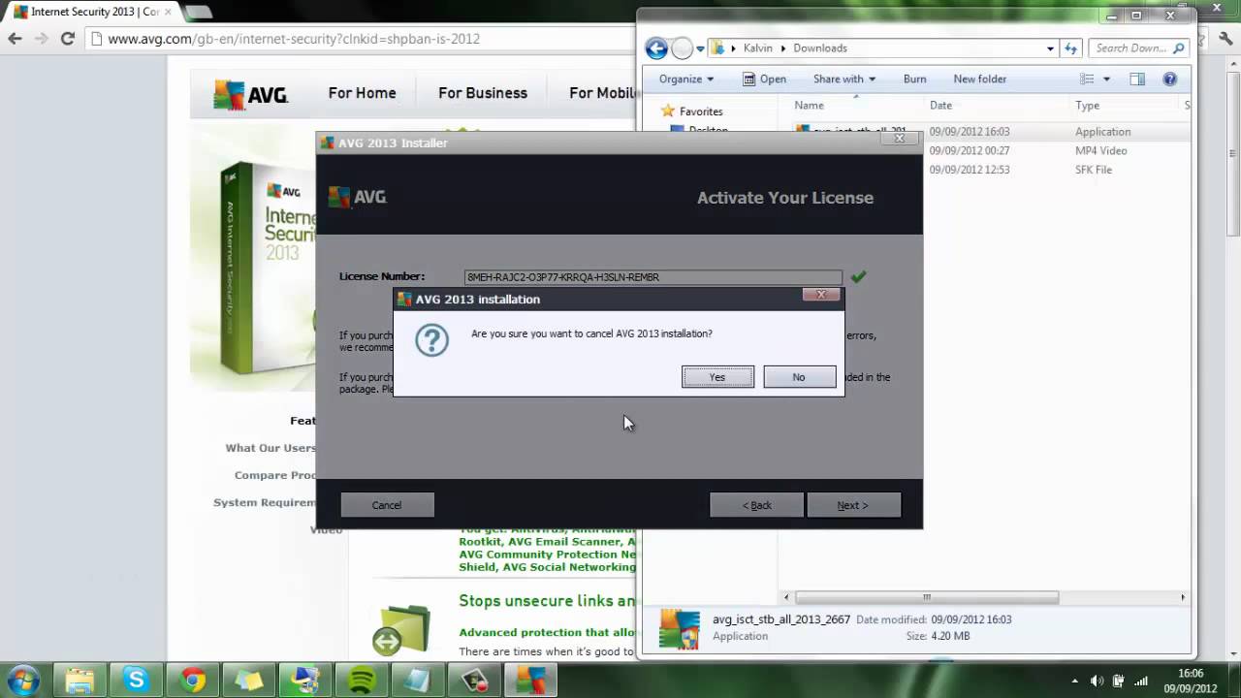
Task: Click the Cancel button in AVG installer
Action: (387, 505)
